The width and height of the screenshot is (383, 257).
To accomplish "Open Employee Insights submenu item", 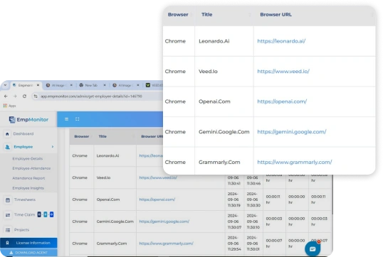I will (x=28, y=188).
